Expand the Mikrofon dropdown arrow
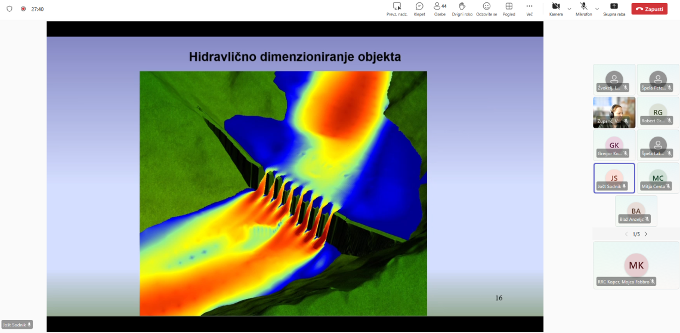Viewport: 680px width, 333px height. (597, 9)
